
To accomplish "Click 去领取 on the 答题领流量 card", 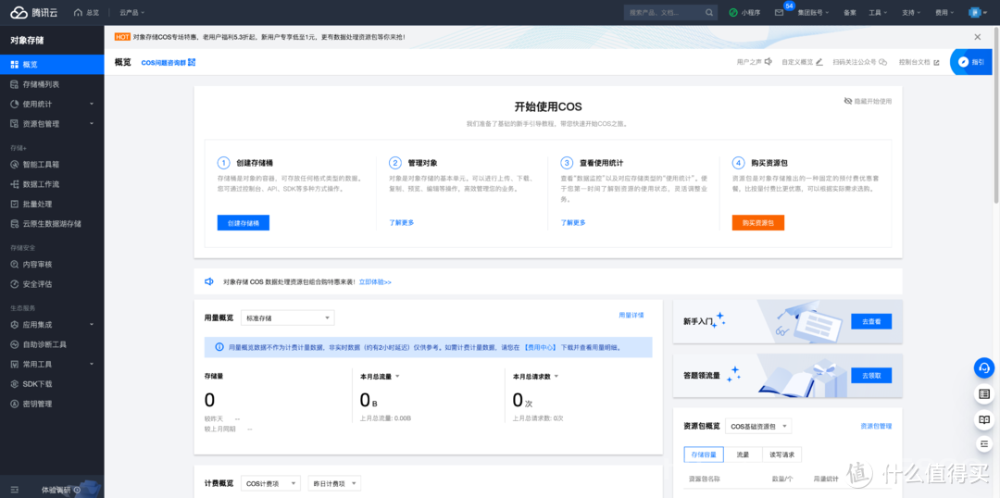I will (x=871, y=376).
